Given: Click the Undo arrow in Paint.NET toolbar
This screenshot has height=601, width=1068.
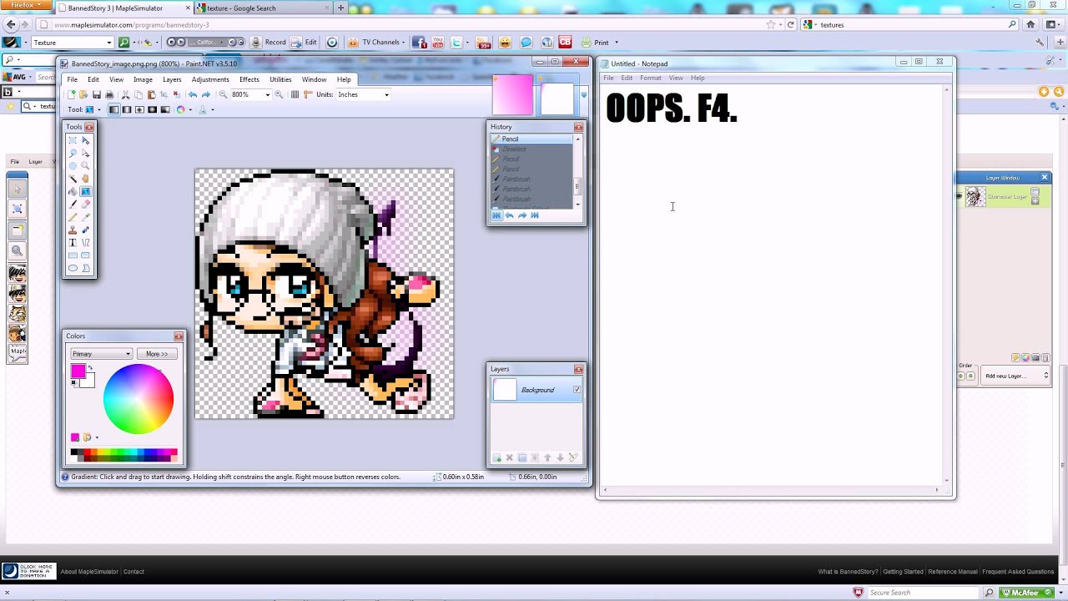Looking at the screenshot, I should pyautogui.click(x=193, y=94).
